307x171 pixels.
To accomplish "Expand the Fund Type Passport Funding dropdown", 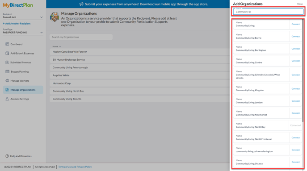I will coord(23,33).
